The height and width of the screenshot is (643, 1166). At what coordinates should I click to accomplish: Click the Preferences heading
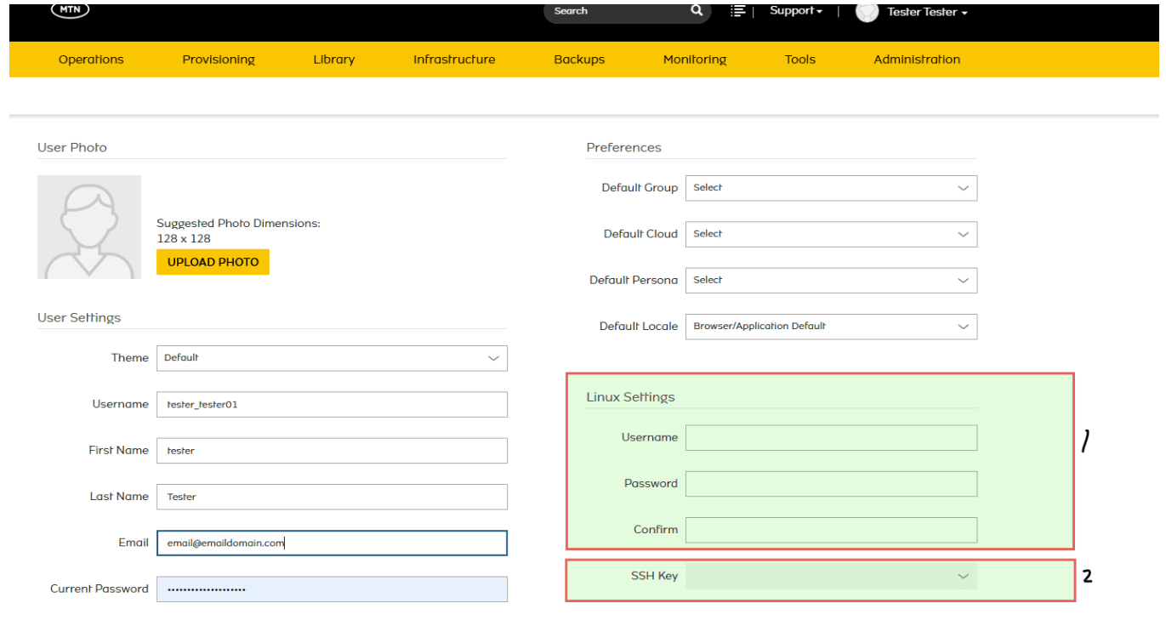623,147
